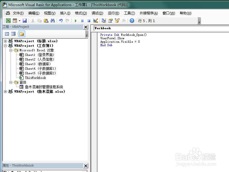Click View Code icon in project panel

tap(7, 34)
